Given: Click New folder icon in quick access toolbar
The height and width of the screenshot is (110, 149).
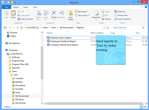Looking at the screenshot, I should (12, 2).
